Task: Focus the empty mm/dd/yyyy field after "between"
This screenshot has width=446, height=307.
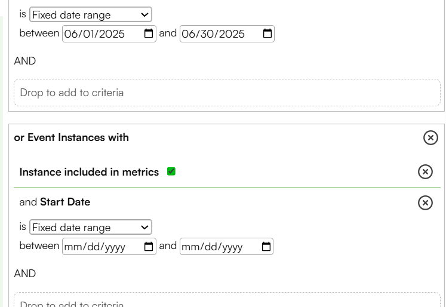Action: tap(109, 247)
